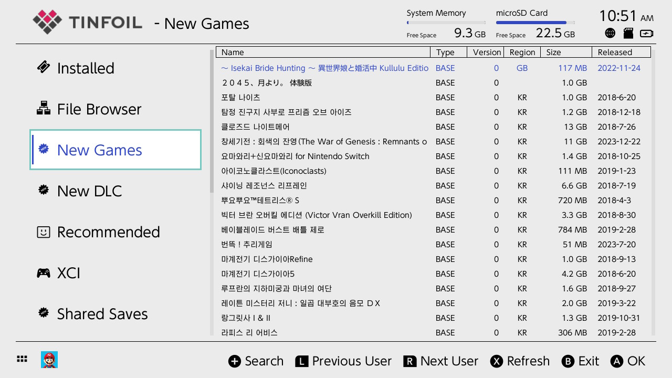Sort by Size column header
The image size is (672, 378).
pos(566,52)
